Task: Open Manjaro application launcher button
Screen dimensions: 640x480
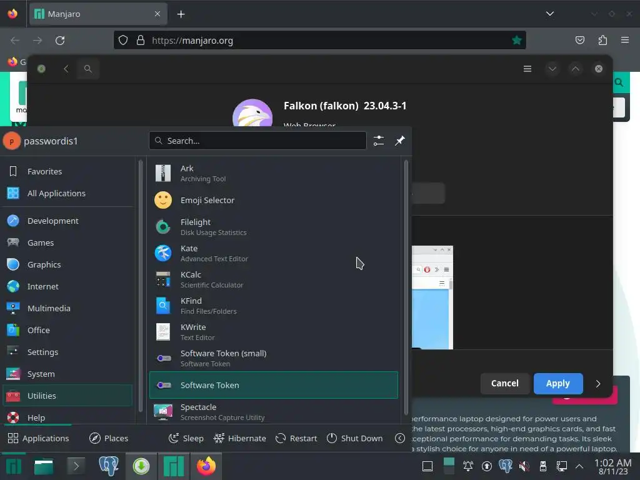Action: click(14, 466)
